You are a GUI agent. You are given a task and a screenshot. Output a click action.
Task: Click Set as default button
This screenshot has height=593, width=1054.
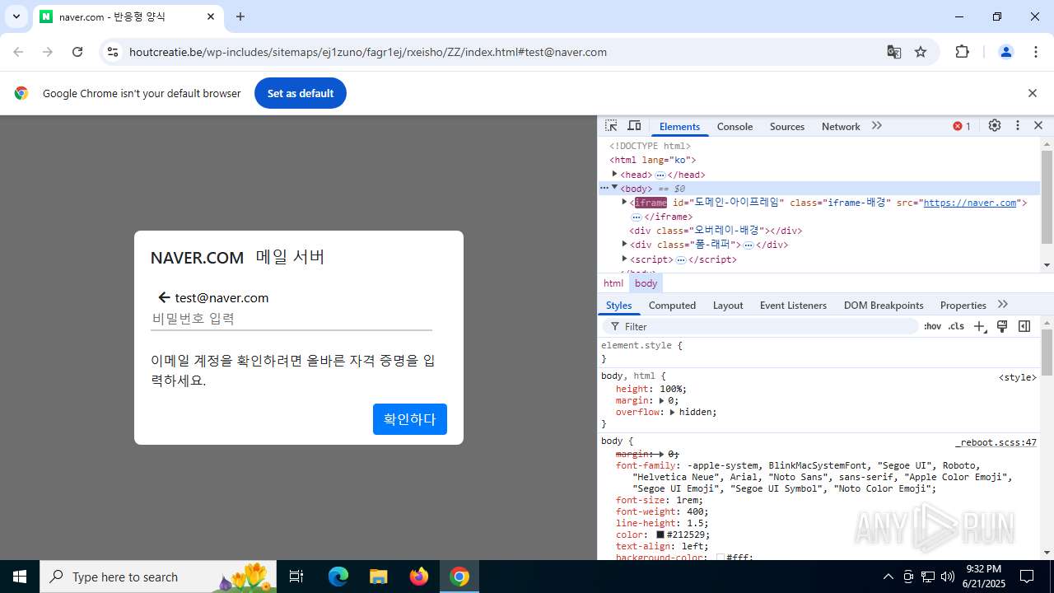[x=301, y=93]
